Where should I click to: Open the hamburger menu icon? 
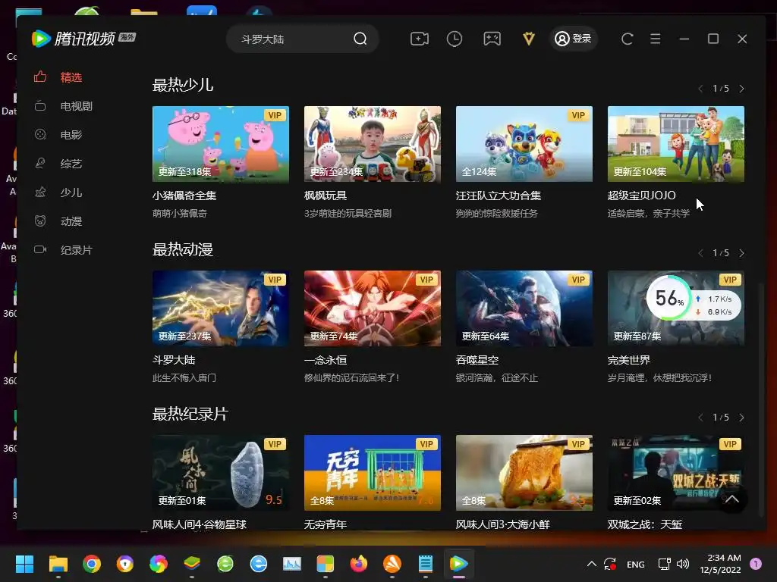click(x=655, y=39)
